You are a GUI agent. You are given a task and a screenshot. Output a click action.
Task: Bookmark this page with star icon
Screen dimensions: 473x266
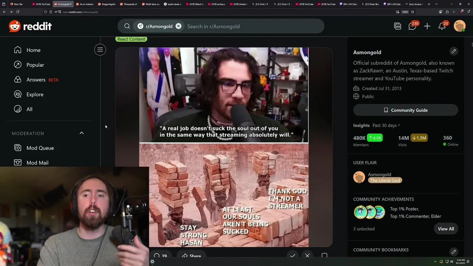(412, 12)
